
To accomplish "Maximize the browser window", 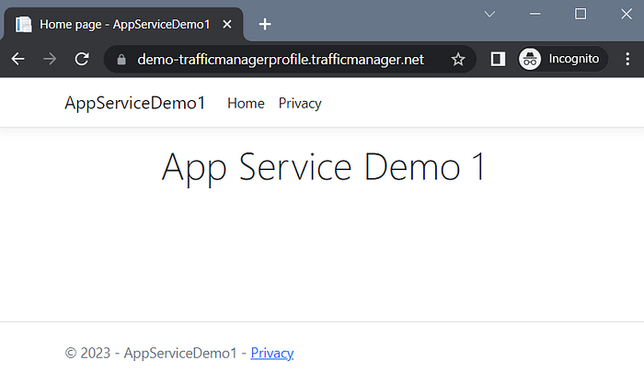I will (581, 14).
